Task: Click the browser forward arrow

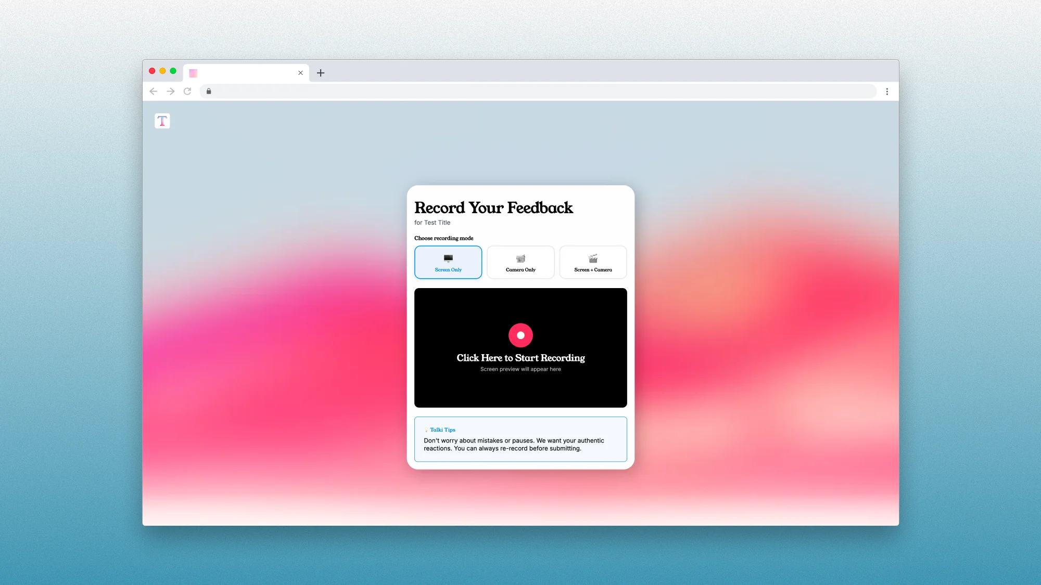Action: pyautogui.click(x=170, y=92)
